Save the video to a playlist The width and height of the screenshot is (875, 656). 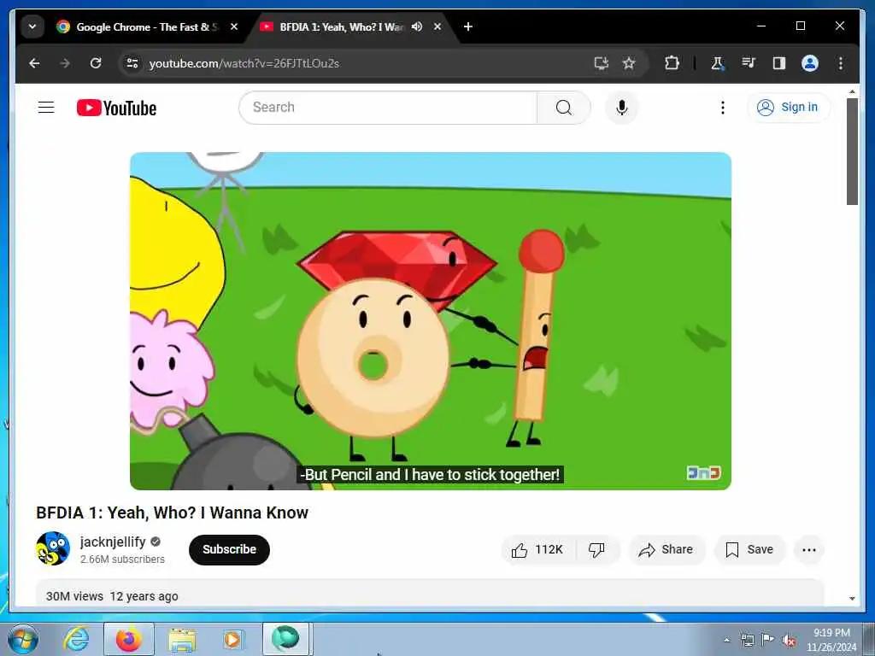click(x=749, y=550)
